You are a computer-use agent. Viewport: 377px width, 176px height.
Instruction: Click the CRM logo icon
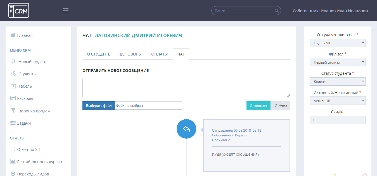(x=19, y=10)
